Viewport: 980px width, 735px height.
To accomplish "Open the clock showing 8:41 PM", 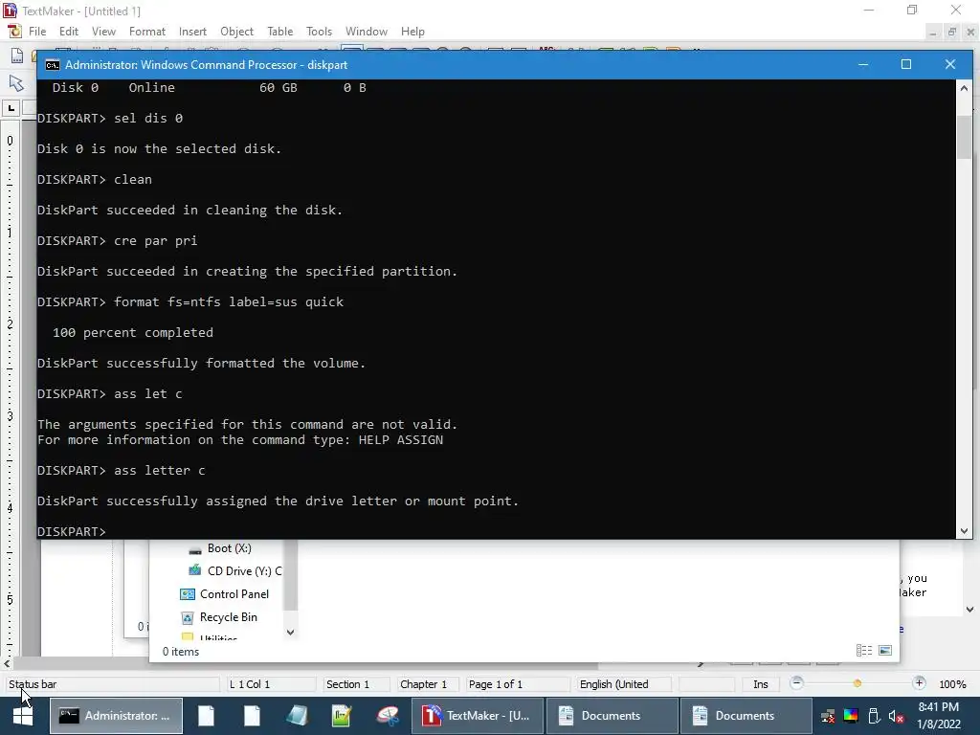I will click(x=938, y=716).
